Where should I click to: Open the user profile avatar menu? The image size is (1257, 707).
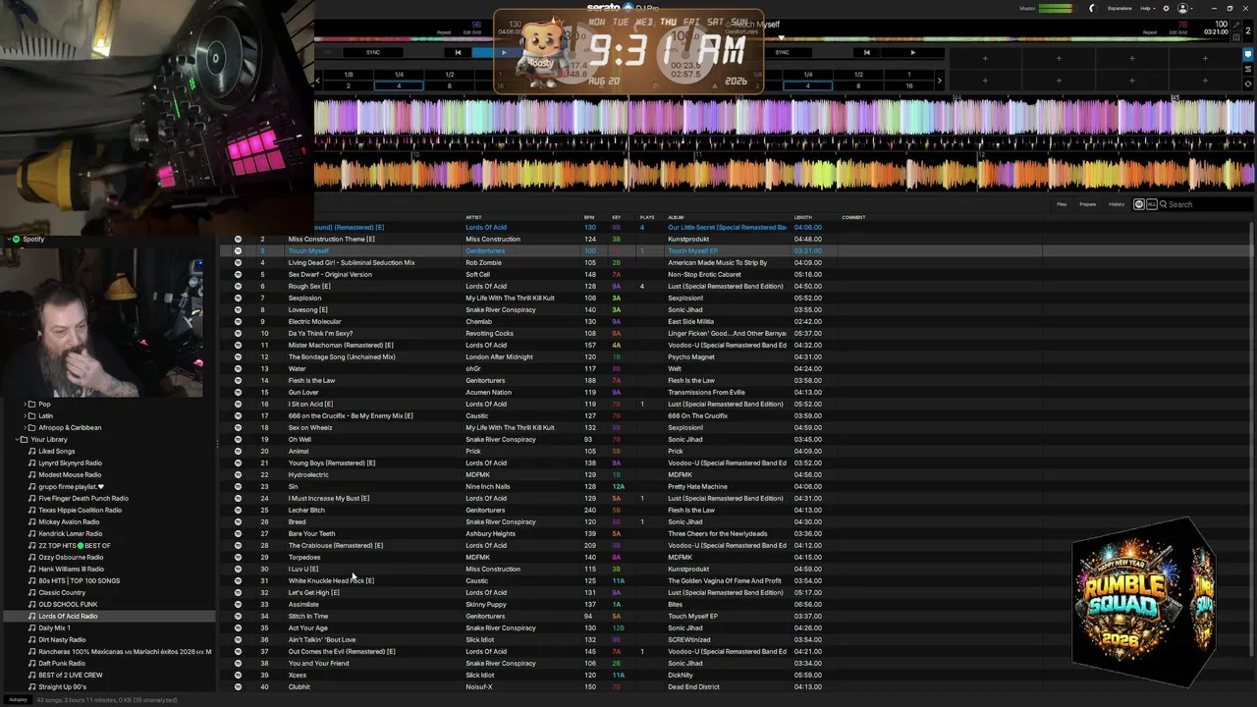click(1182, 8)
